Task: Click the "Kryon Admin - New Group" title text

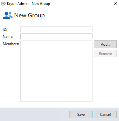Action: [x=28, y=4]
